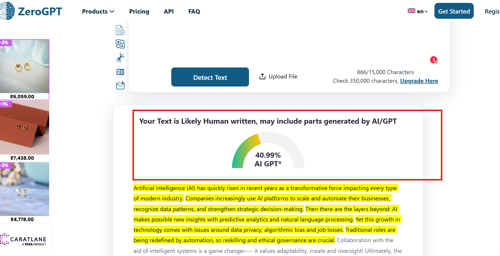Open the AI email helper icon
Image resolution: width=500 pixels, height=256 pixels.
click(120, 86)
